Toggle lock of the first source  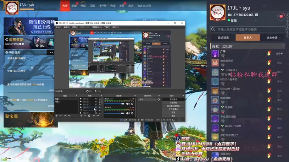tap(100, 99)
